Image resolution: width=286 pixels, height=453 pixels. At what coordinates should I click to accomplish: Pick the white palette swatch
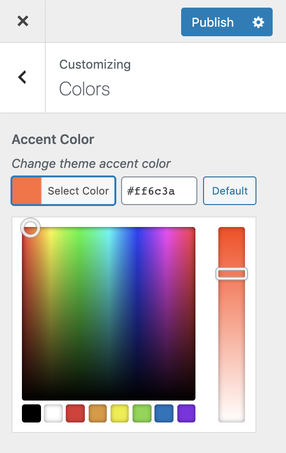point(53,413)
